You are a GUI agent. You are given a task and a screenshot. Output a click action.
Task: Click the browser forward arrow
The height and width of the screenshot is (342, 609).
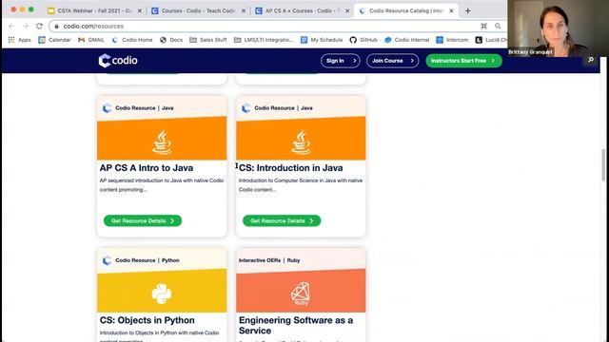tap(26, 26)
